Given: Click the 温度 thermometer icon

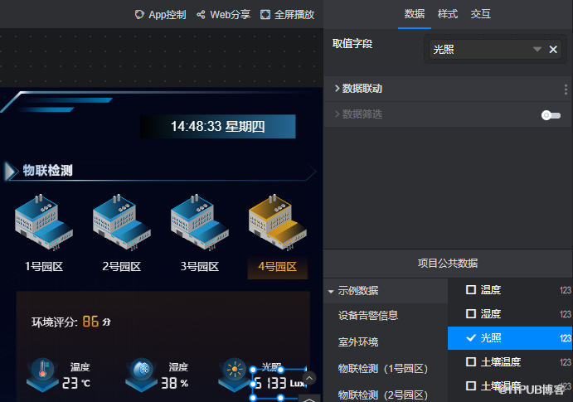Looking at the screenshot, I should click(42, 375).
